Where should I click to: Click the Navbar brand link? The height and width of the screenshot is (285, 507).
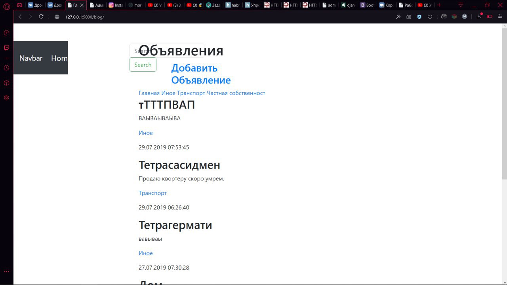(31, 58)
